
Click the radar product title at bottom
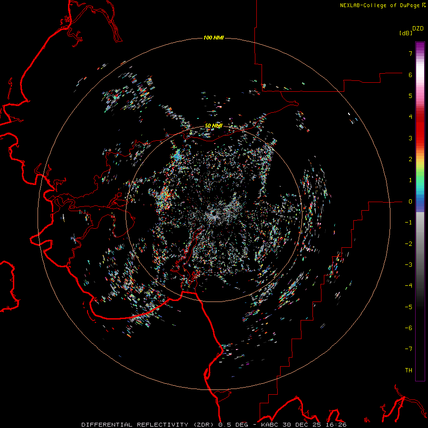pos(214,425)
